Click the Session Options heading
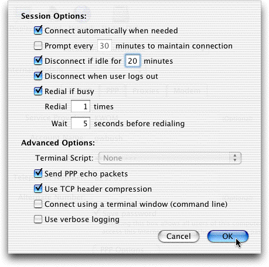Viewport: 269px width, 267px height. pos(53,16)
